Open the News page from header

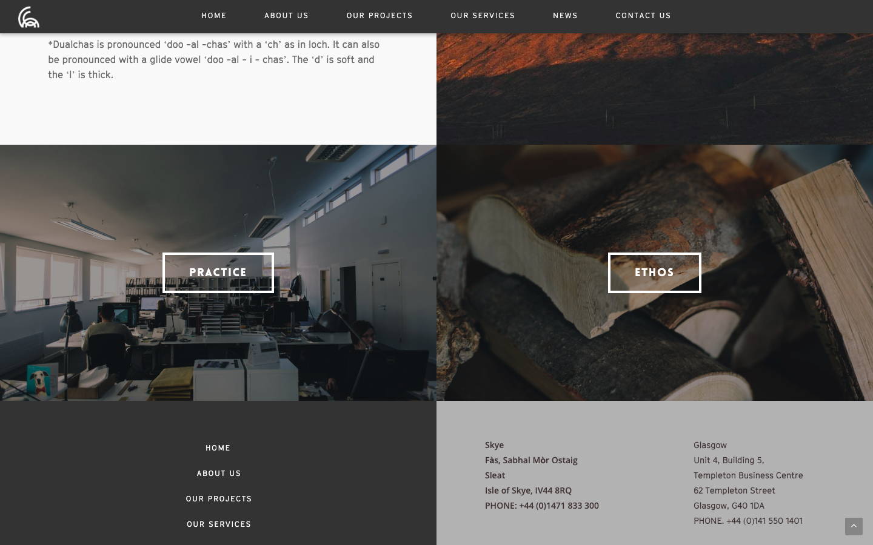tap(565, 16)
